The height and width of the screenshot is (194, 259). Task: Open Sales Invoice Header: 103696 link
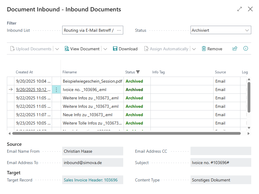click(91, 180)
